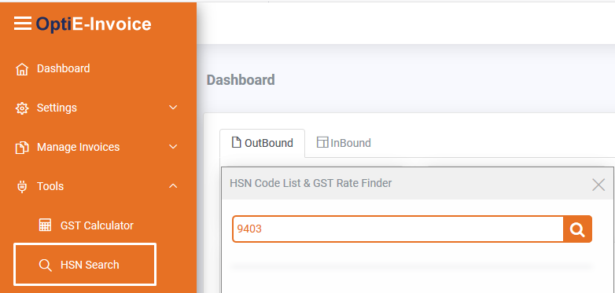
Task: Expand the Settings chevron
Action: (173, 108)
